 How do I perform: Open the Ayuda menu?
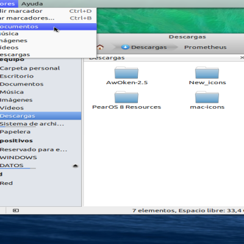(32, 4)
